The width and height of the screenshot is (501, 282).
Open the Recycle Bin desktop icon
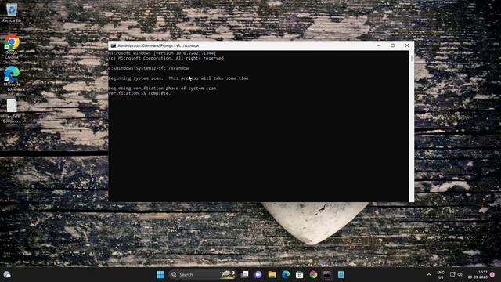(12, 13)
